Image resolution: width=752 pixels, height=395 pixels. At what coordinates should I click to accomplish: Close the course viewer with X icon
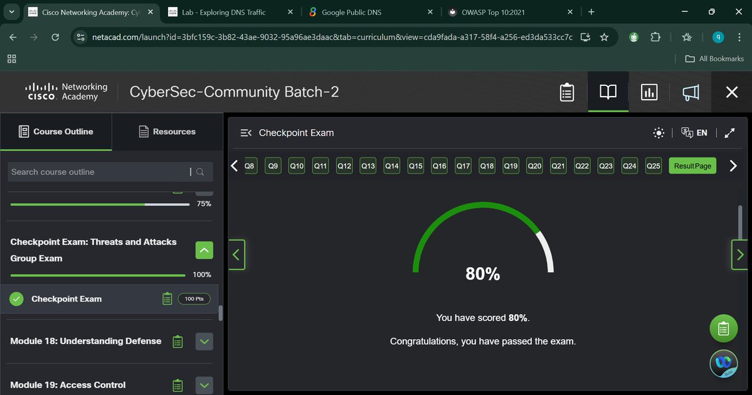pyautogui.click(x=732, y=92)
